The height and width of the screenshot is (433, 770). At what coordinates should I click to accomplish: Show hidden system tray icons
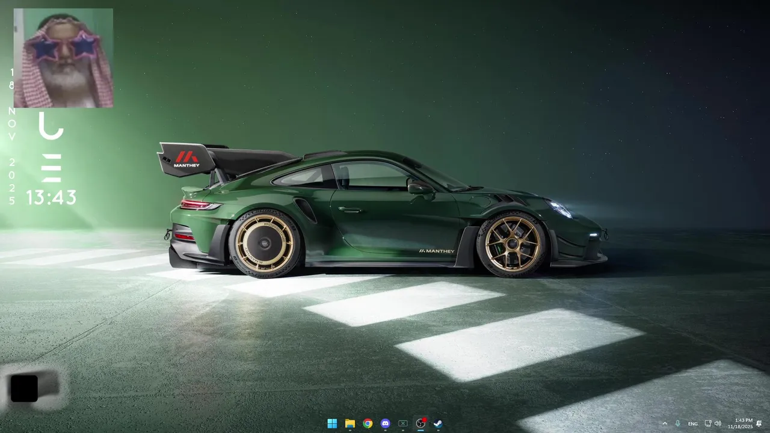[x=665, y=423]
